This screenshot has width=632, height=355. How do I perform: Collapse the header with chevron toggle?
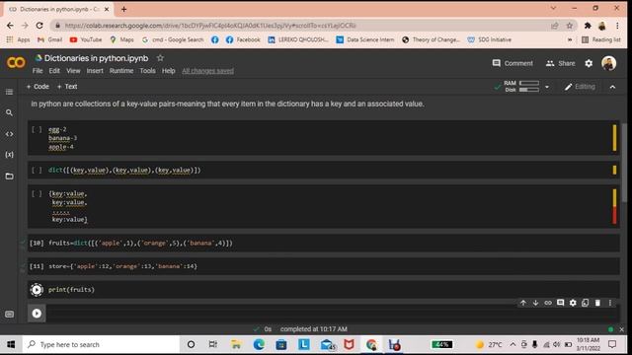tap(612, 87)
